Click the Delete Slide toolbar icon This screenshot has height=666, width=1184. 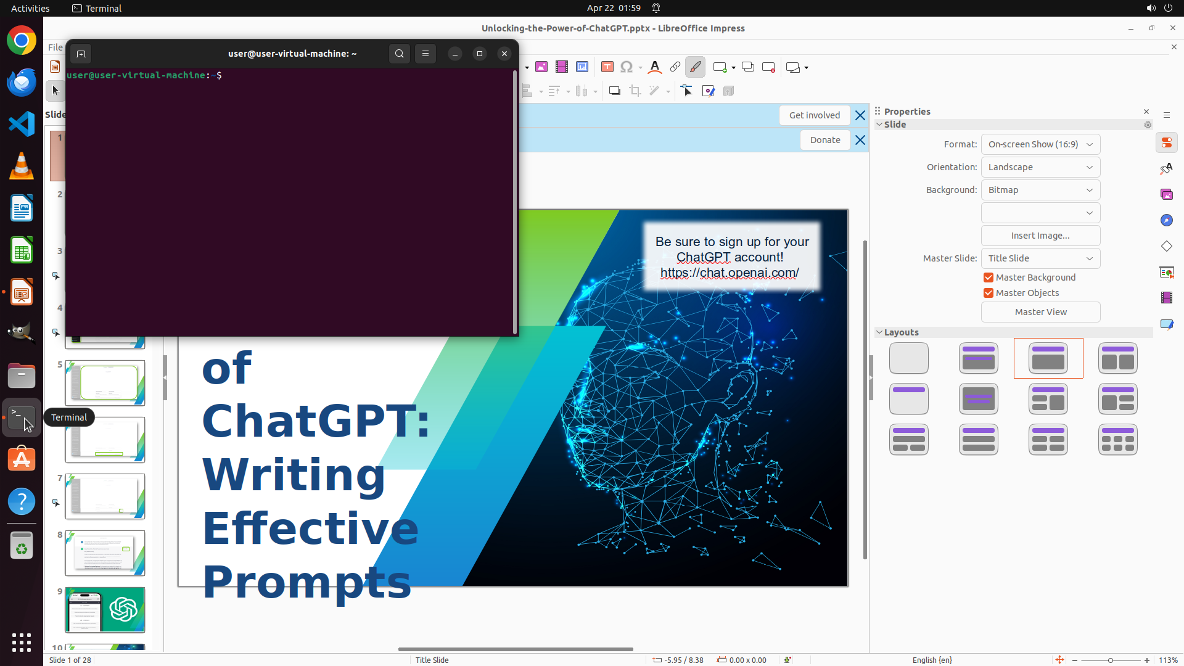point(768,67)
